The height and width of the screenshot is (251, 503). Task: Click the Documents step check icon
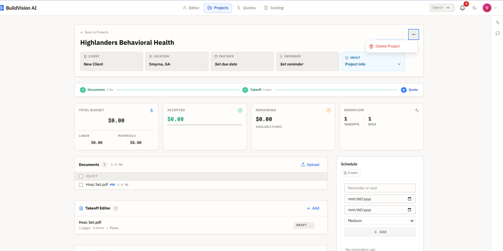pyautogui.click(x=83, y=90)
